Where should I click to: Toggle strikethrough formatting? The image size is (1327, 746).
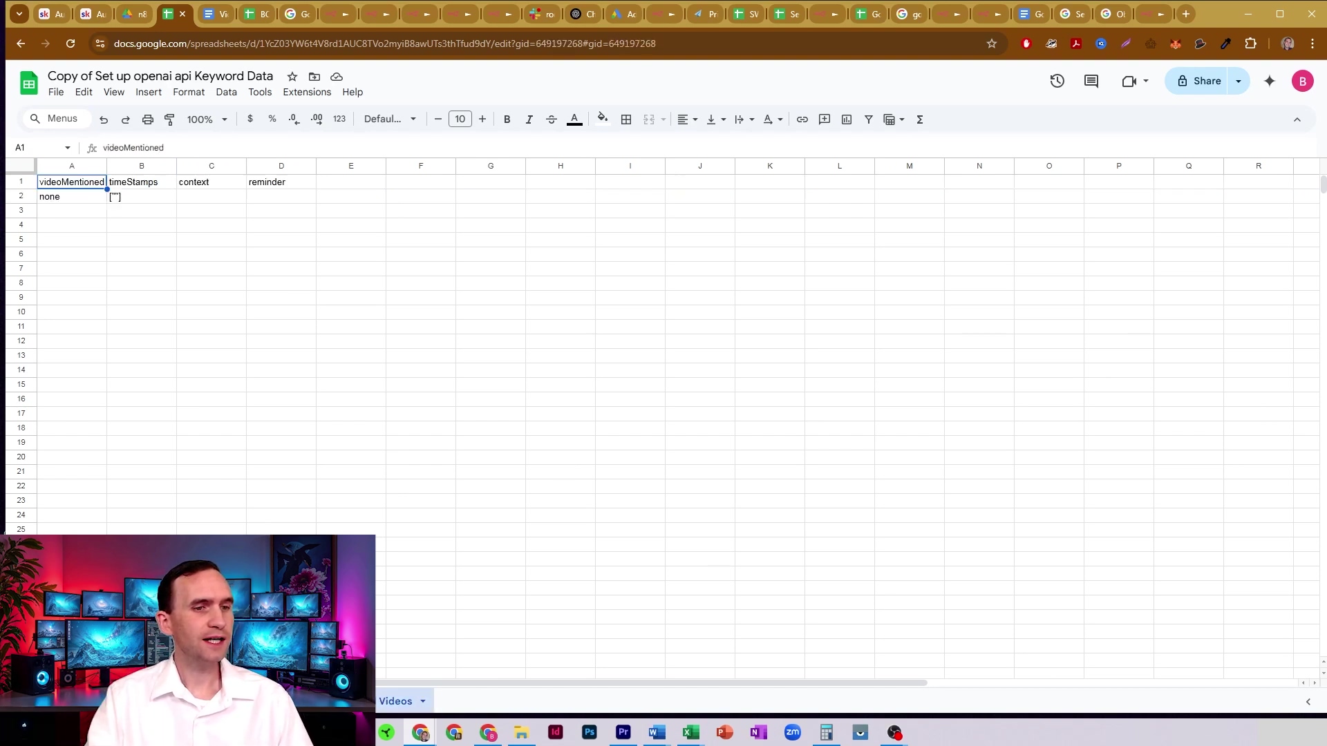551,119
